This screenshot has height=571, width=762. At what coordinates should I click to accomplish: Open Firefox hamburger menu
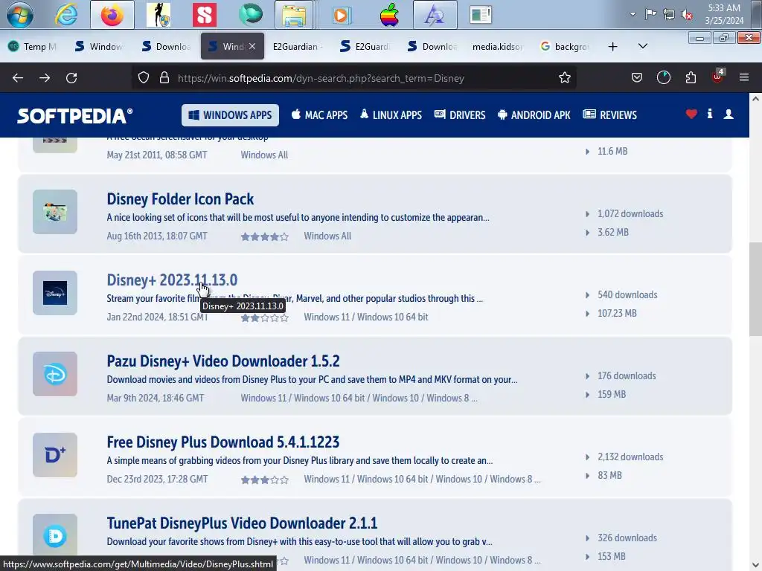click(x=743, y=77)
